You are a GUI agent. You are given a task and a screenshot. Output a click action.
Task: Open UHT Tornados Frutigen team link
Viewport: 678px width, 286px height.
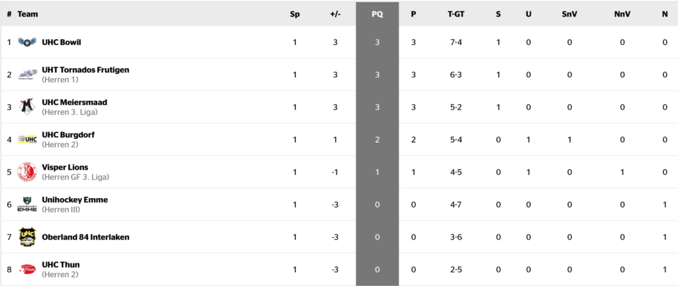coord(85,70)
